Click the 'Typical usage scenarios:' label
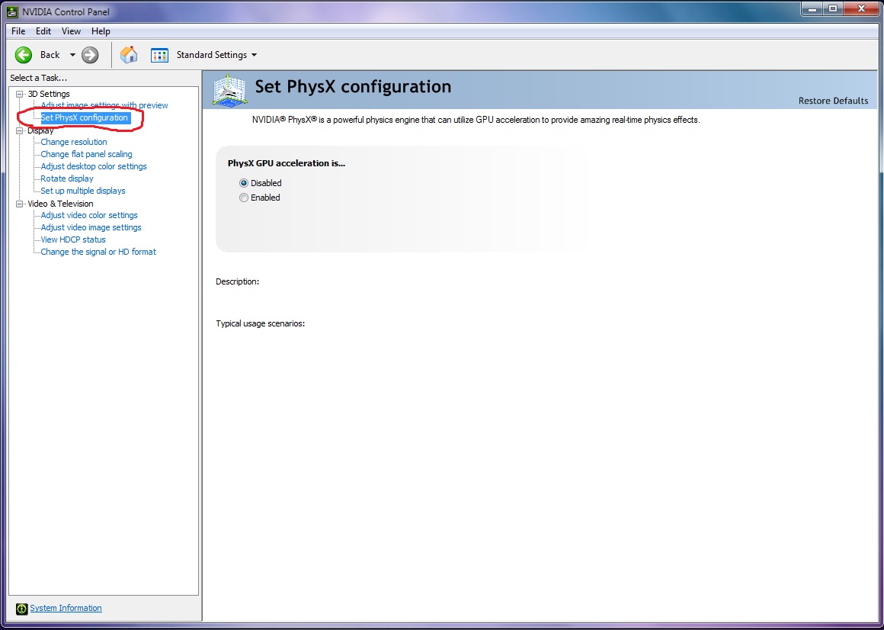The width and height of the screenshot is (884, 630). (261, 324)
